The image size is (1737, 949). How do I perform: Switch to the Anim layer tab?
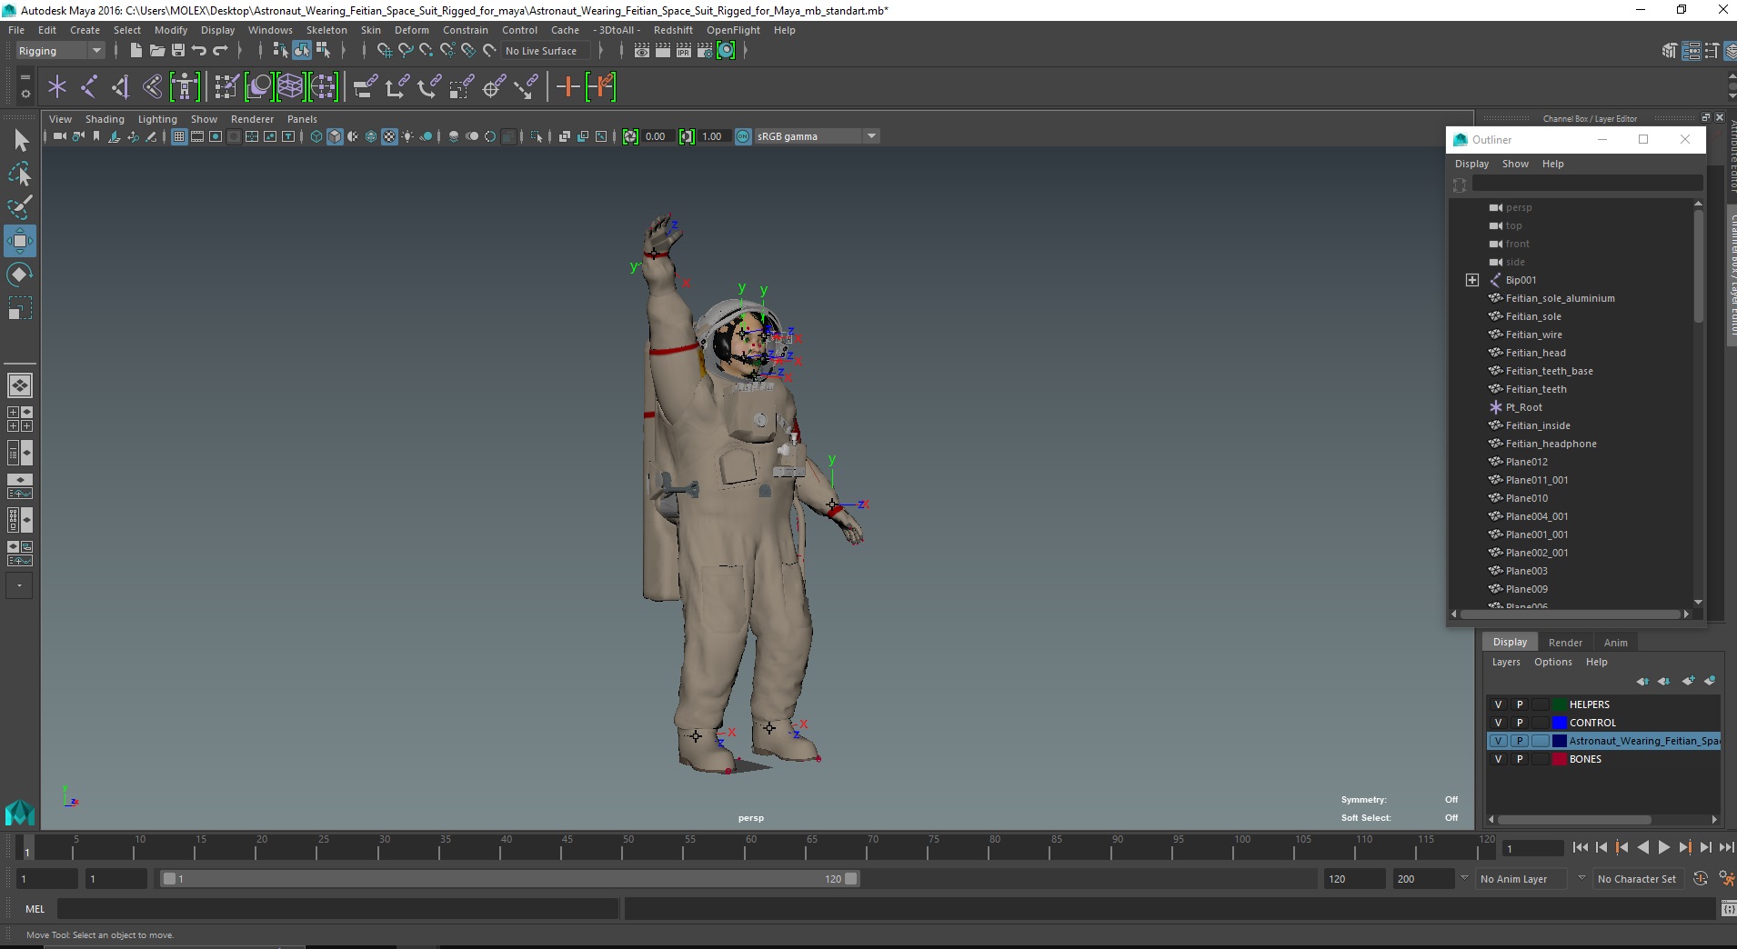coord(1616,642)
